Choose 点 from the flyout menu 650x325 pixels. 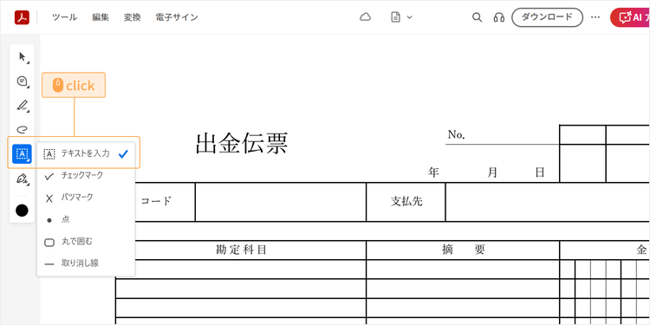(x=86, y=220)
